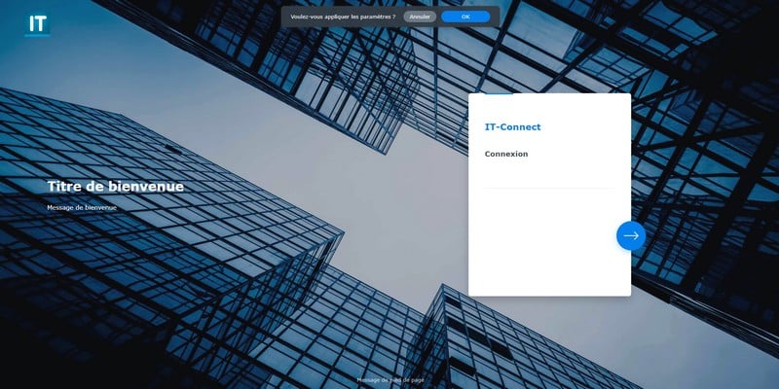Click the Connexion heading
This screenshot has width=779, height=389.
[506, 154]
